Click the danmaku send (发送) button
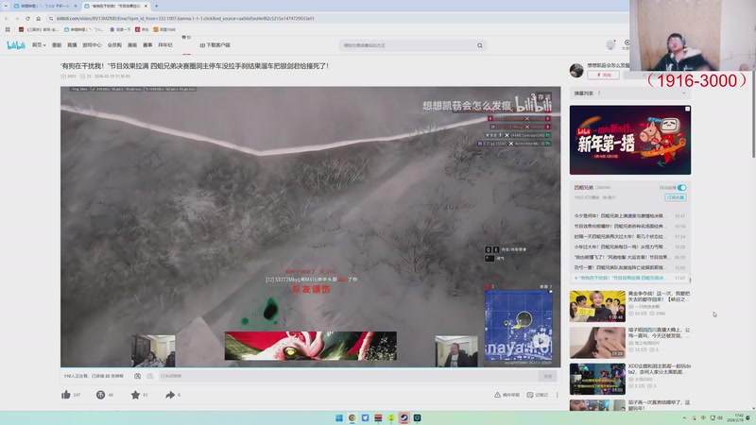Screen dimensions: 756x425 548,376
